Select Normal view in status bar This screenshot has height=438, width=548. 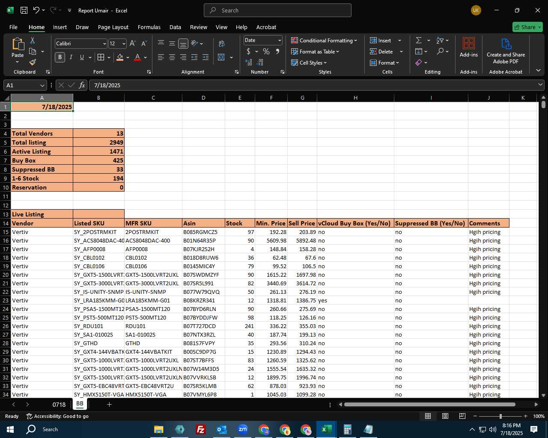tap(428, 416)
